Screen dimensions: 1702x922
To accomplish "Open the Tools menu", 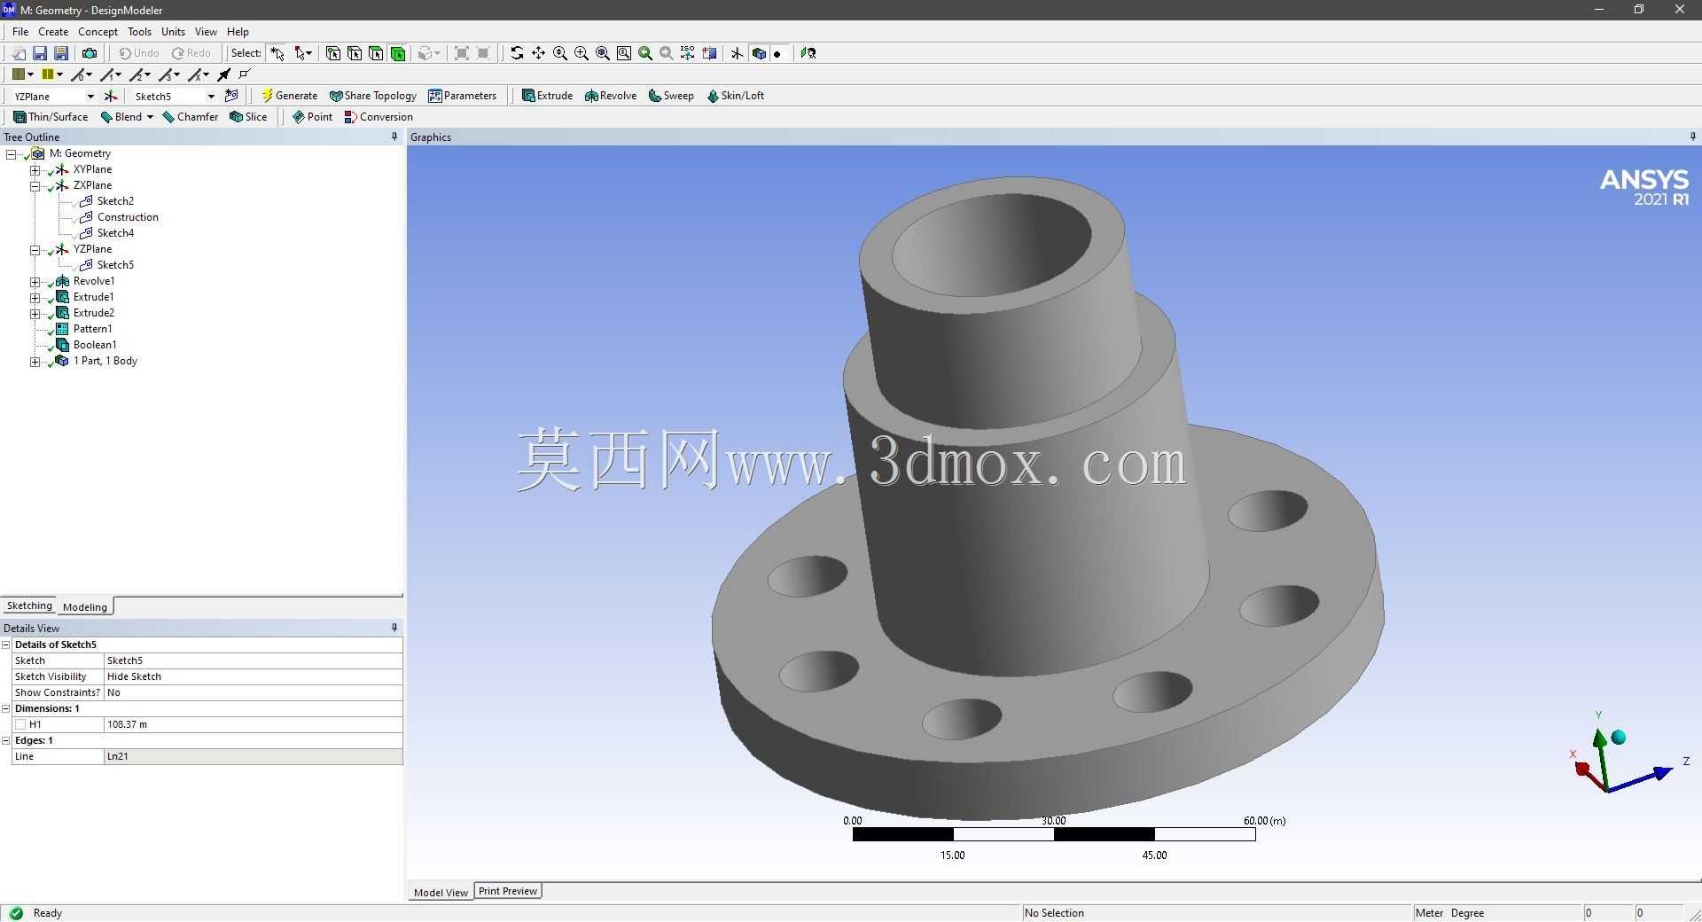I will click(139, 32).
